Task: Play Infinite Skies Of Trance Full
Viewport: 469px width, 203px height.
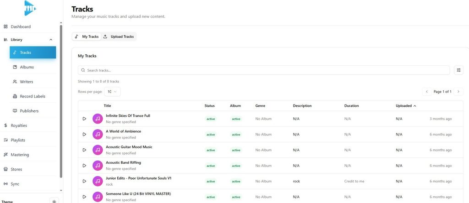Action: click(85, 119)
